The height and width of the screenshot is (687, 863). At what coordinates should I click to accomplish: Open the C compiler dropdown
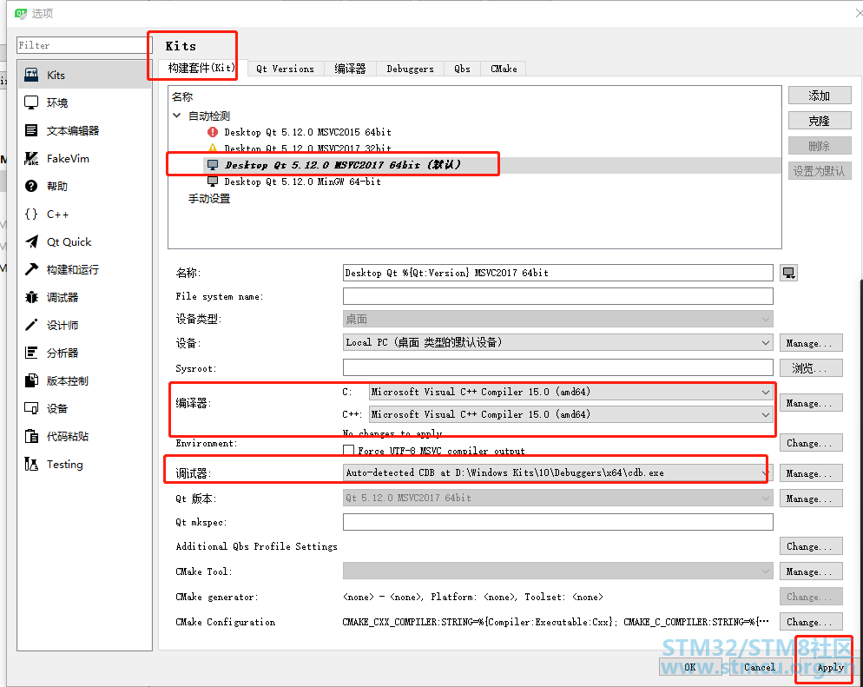coord(570,392)
